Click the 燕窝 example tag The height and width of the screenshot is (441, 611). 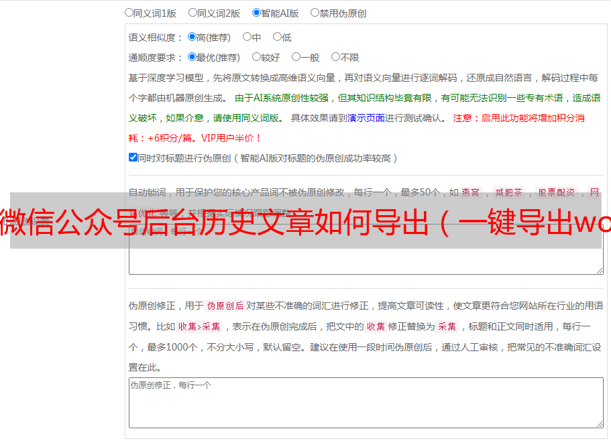pos(470,192)
